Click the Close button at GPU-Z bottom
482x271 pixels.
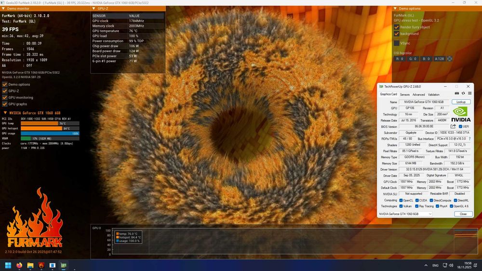(x=463, y=214)
